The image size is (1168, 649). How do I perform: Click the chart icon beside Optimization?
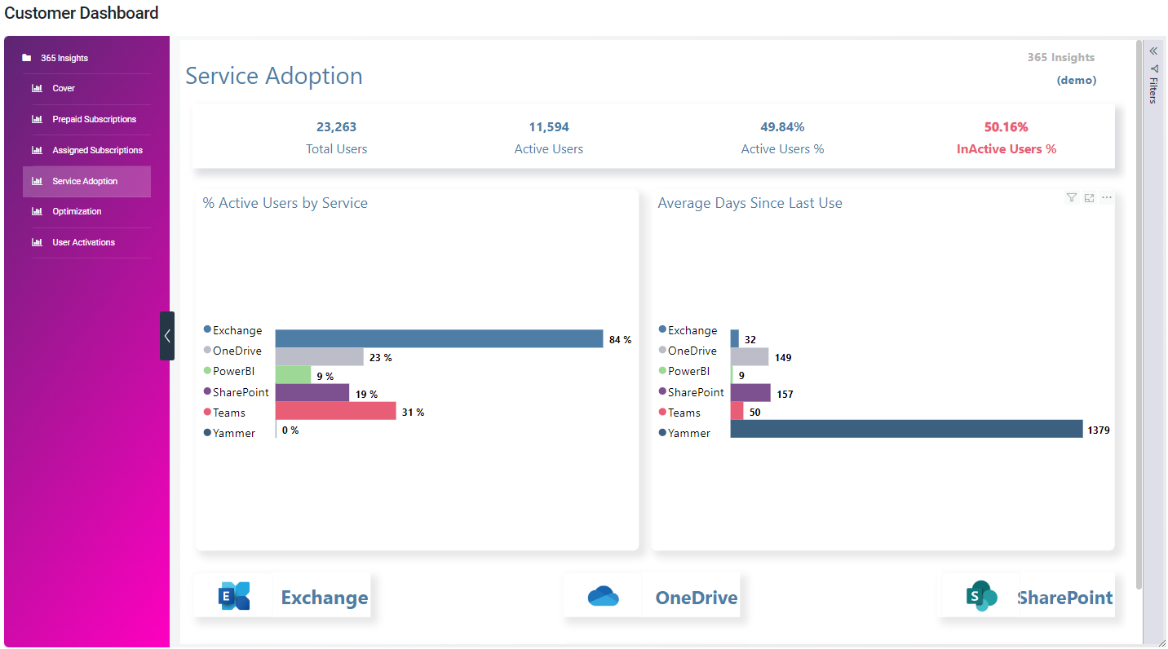point(37,211)
